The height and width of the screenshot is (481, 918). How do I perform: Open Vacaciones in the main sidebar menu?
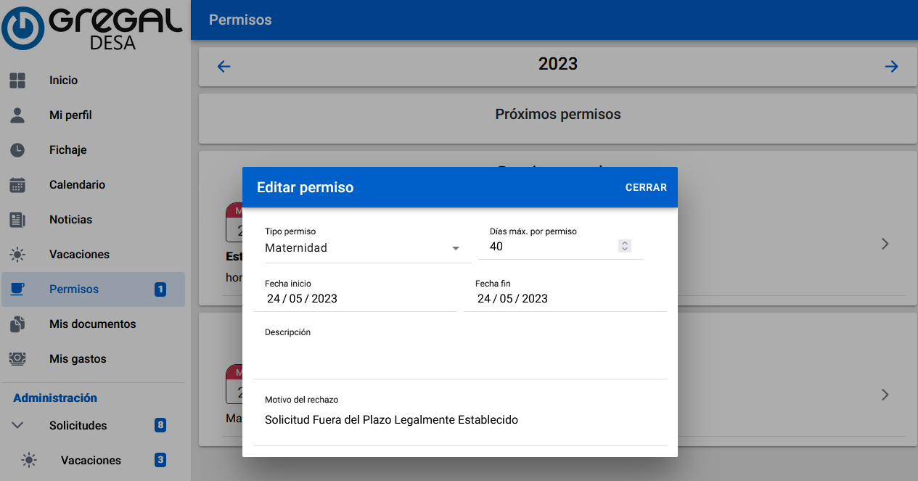point(79,255)
